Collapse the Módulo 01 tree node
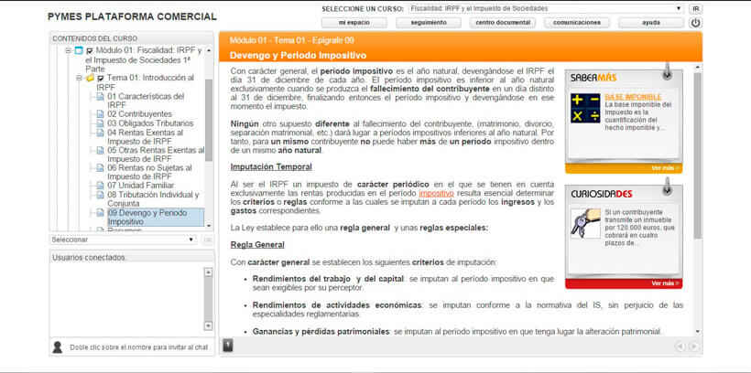The height and width of the screenshot is (373, 751). [x=68, y=50]
